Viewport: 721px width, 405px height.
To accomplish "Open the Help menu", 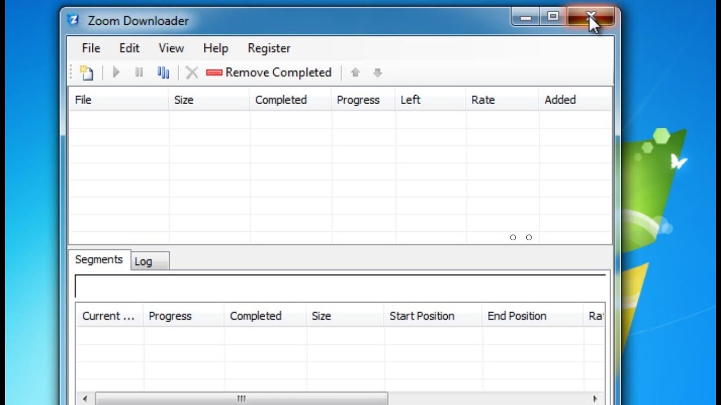I will click(x=216, y=48).
